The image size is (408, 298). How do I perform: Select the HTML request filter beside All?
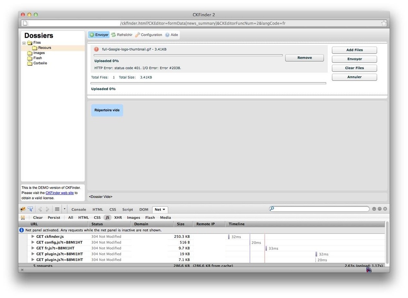pos(83,217)
